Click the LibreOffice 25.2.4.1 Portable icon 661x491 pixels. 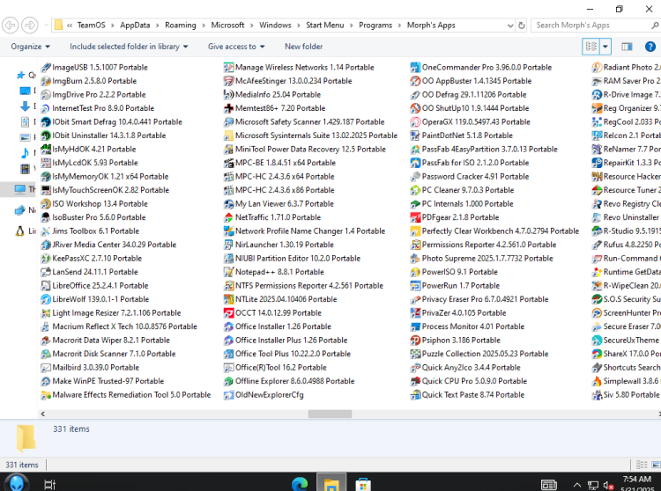(x=46, y=286)
